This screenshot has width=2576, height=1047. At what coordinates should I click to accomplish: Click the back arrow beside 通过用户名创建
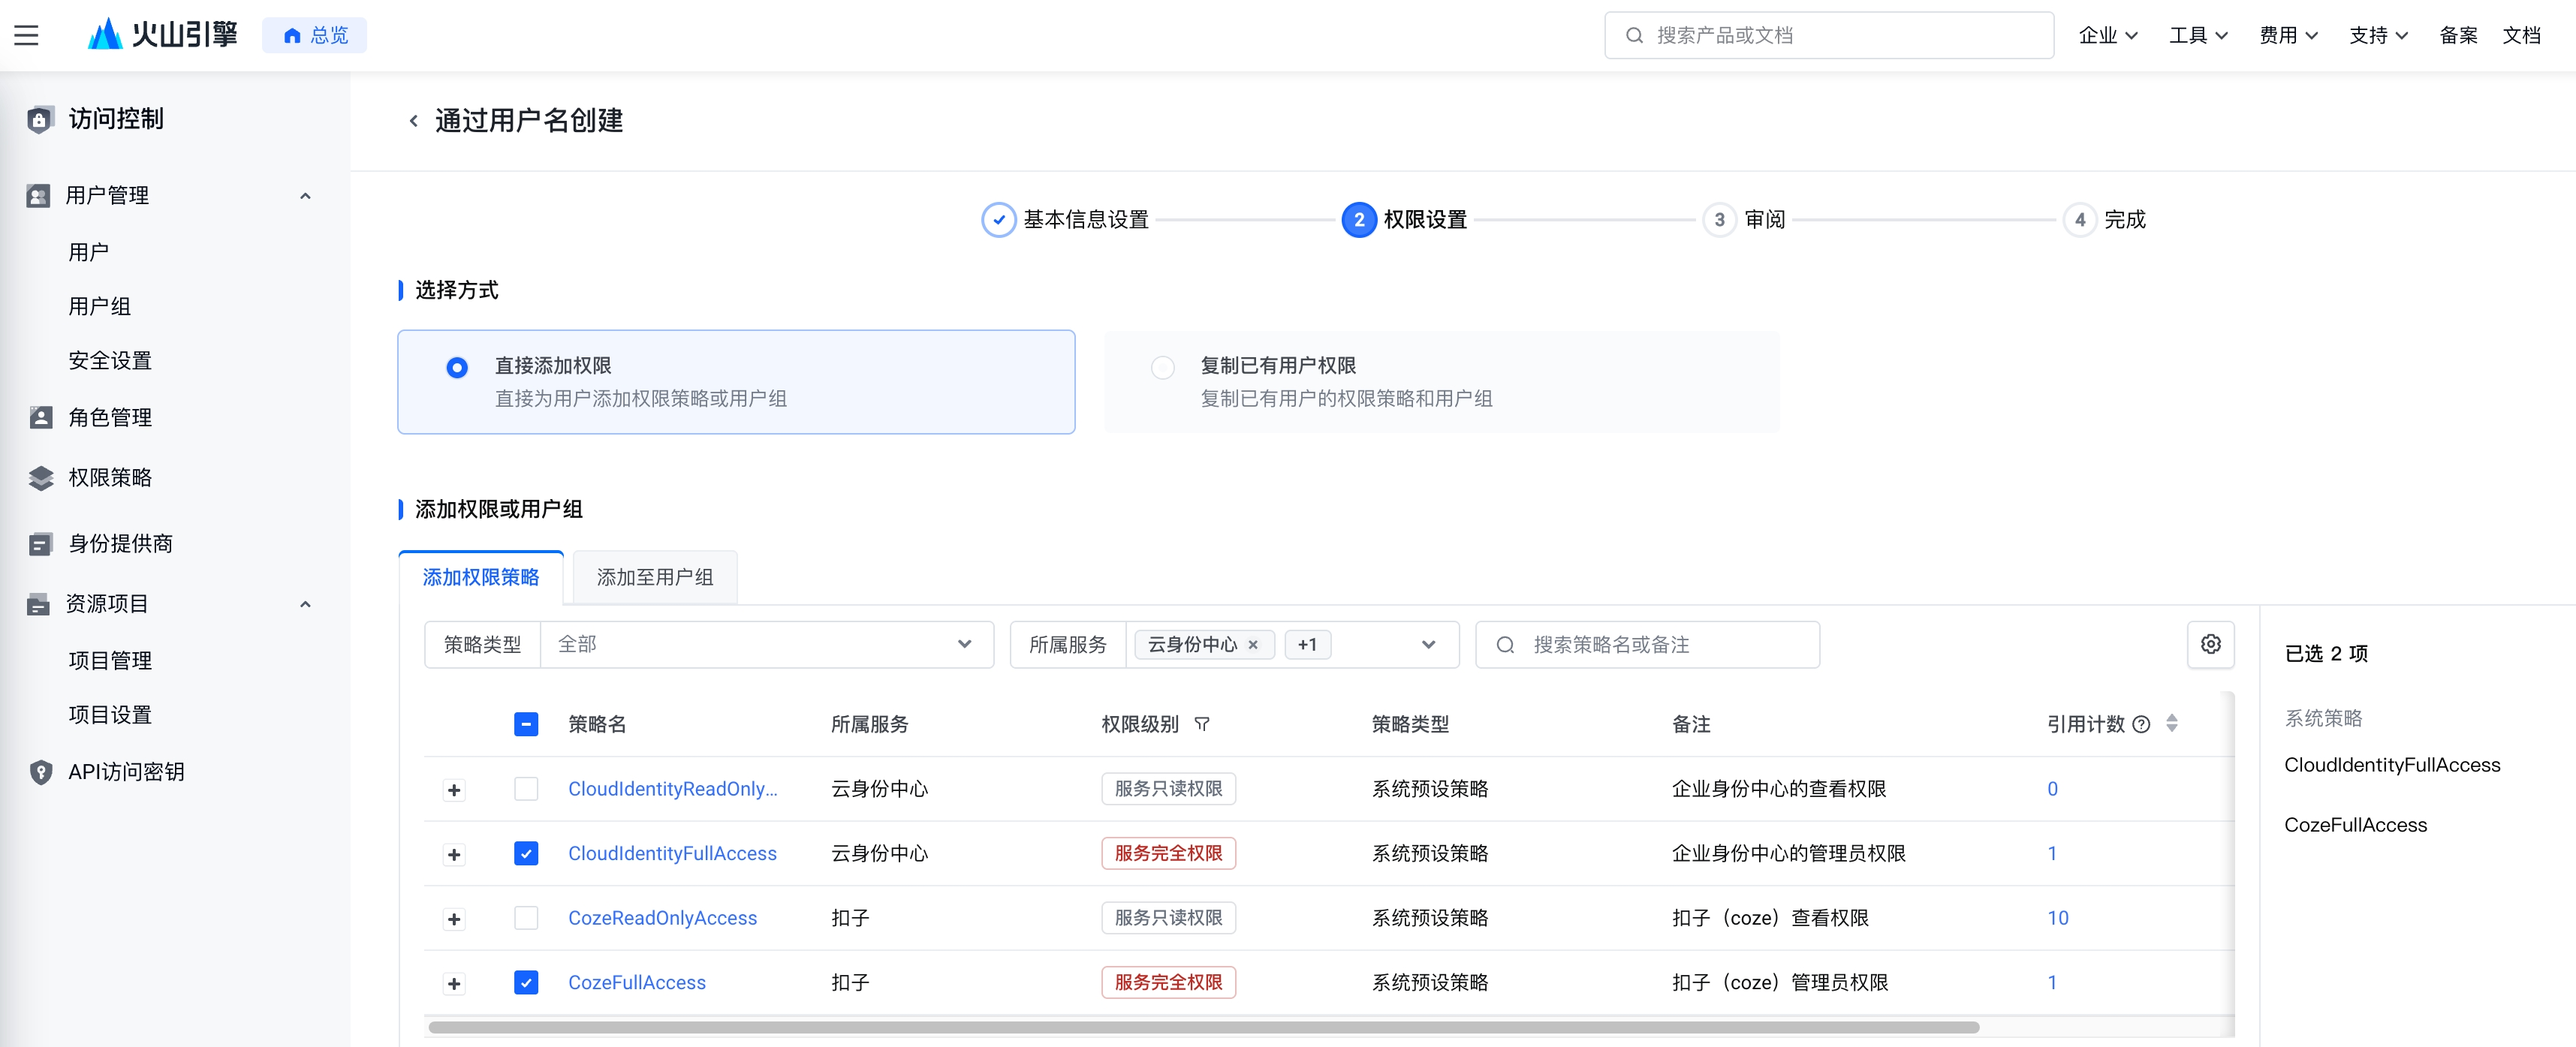(x=413, y=121)
